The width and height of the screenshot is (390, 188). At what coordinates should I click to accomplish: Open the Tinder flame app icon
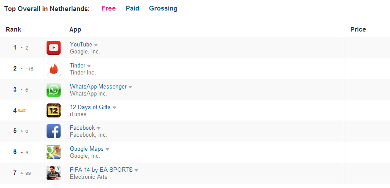click(54, 69)
